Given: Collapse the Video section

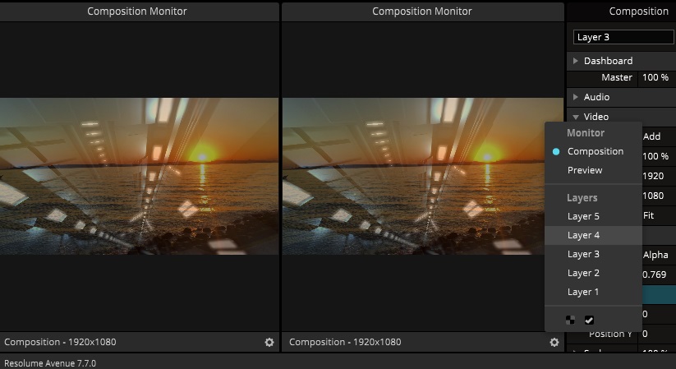Looking at the screenshot, I should tap(576, 117).
